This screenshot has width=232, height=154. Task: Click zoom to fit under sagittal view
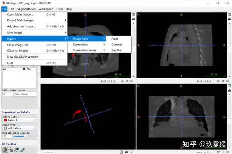(204, 81)
